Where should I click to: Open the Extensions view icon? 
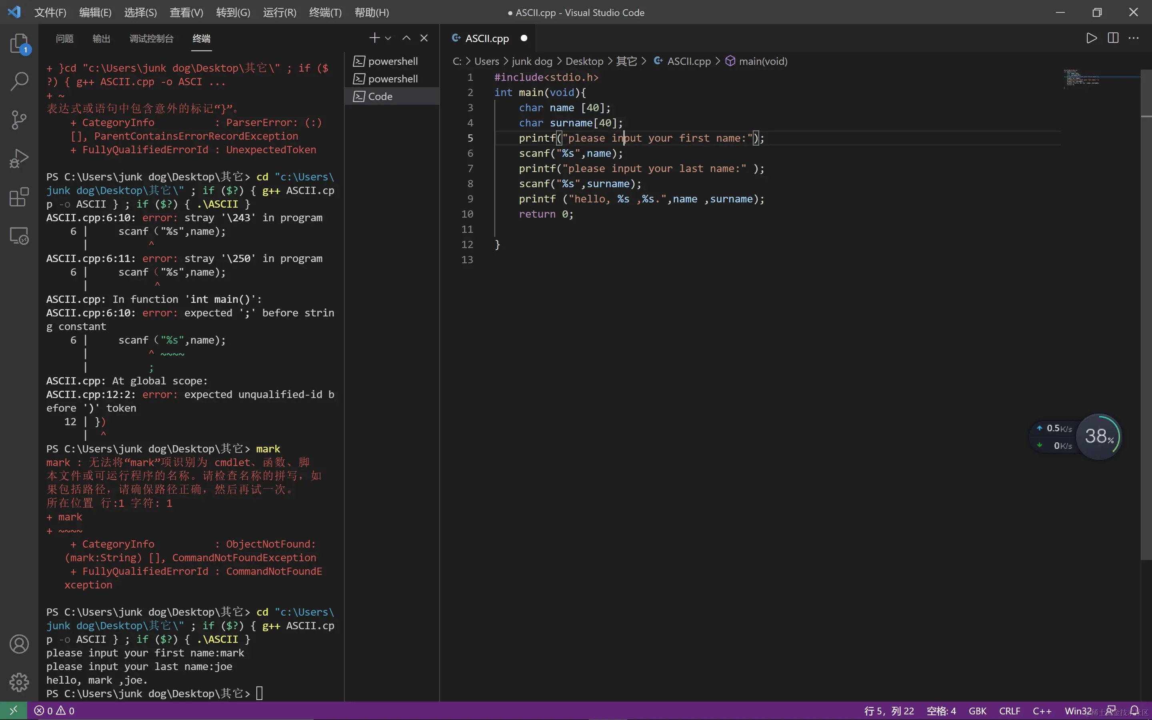pyautogui.click(x=19, y=197)
